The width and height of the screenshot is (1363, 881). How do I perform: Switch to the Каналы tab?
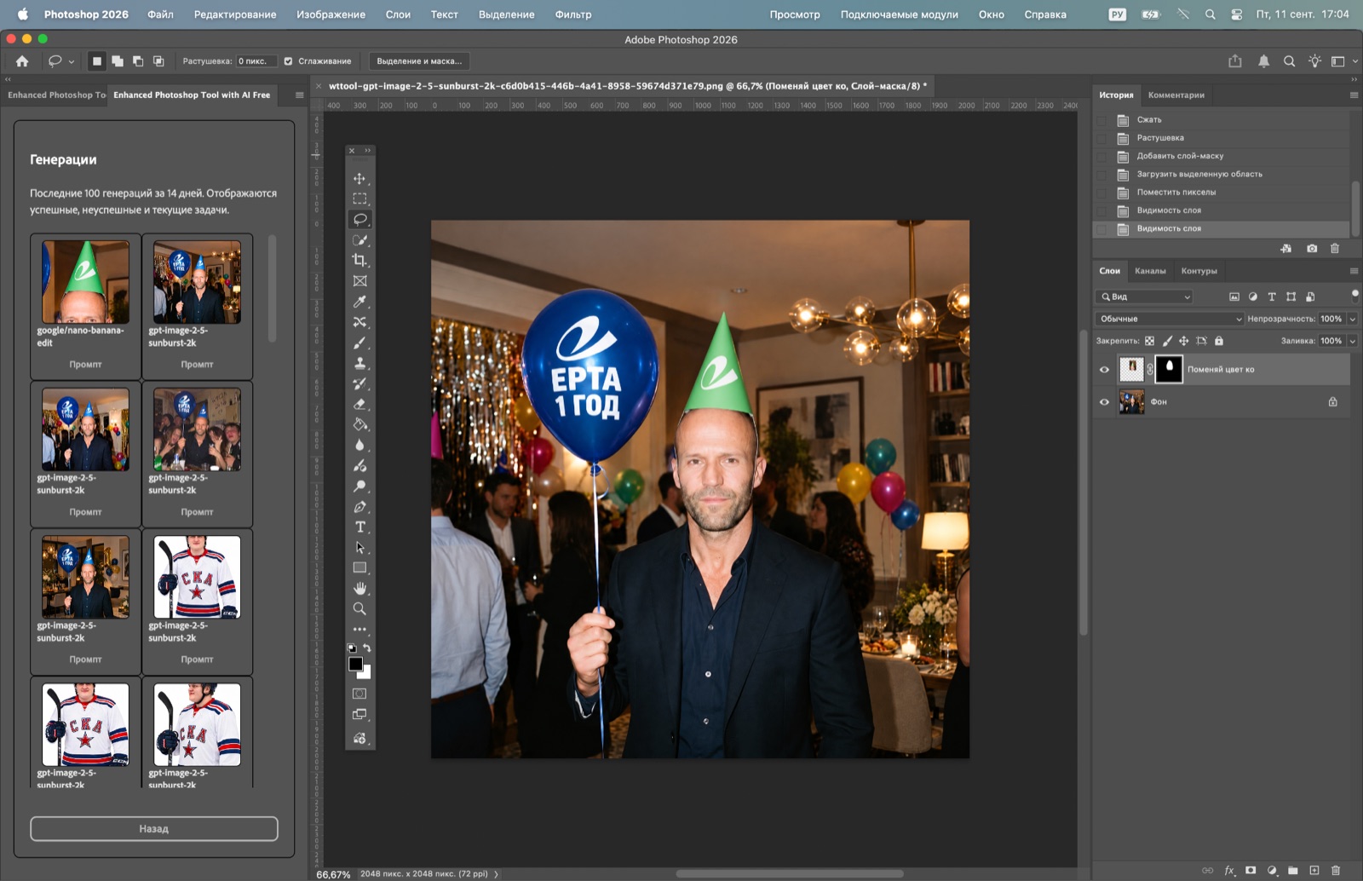click(x=1150, y=271)
